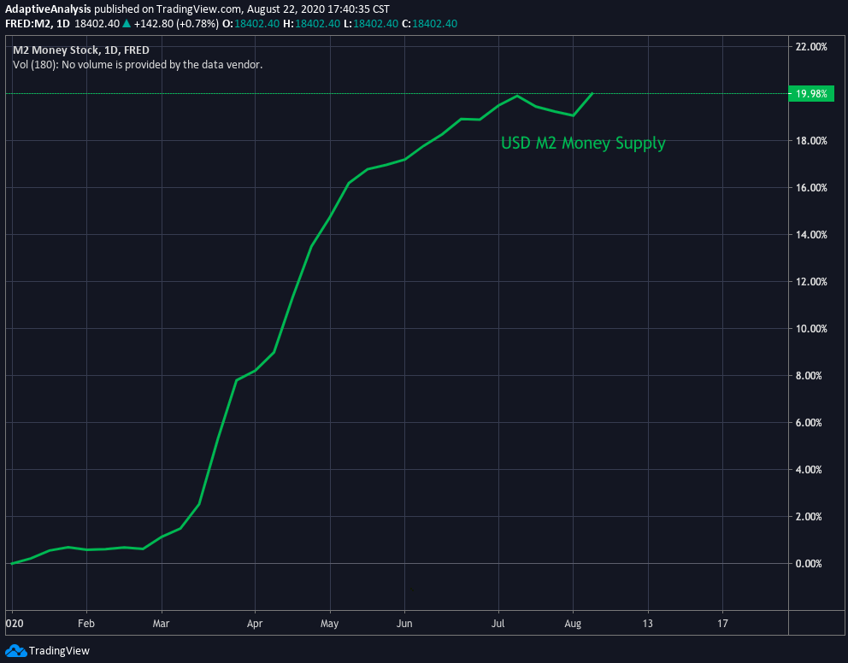Click the 14.00% axis label
Image resolution: width=848 pixels, height=663 pixels.
coord(811,235)
